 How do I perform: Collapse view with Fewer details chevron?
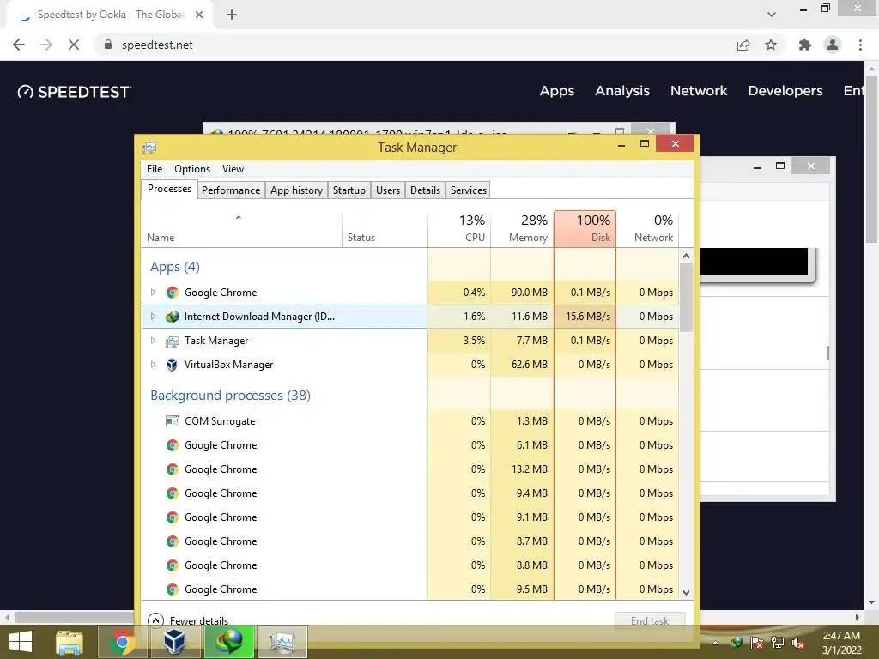[x=155, y=620]
